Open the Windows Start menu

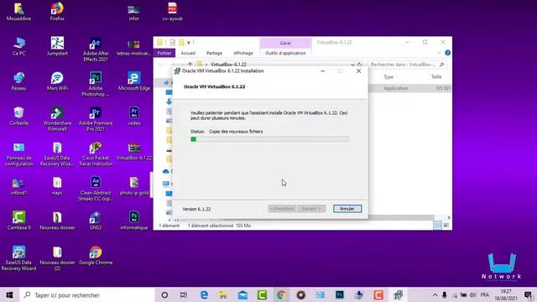click(x=9, y=294)
